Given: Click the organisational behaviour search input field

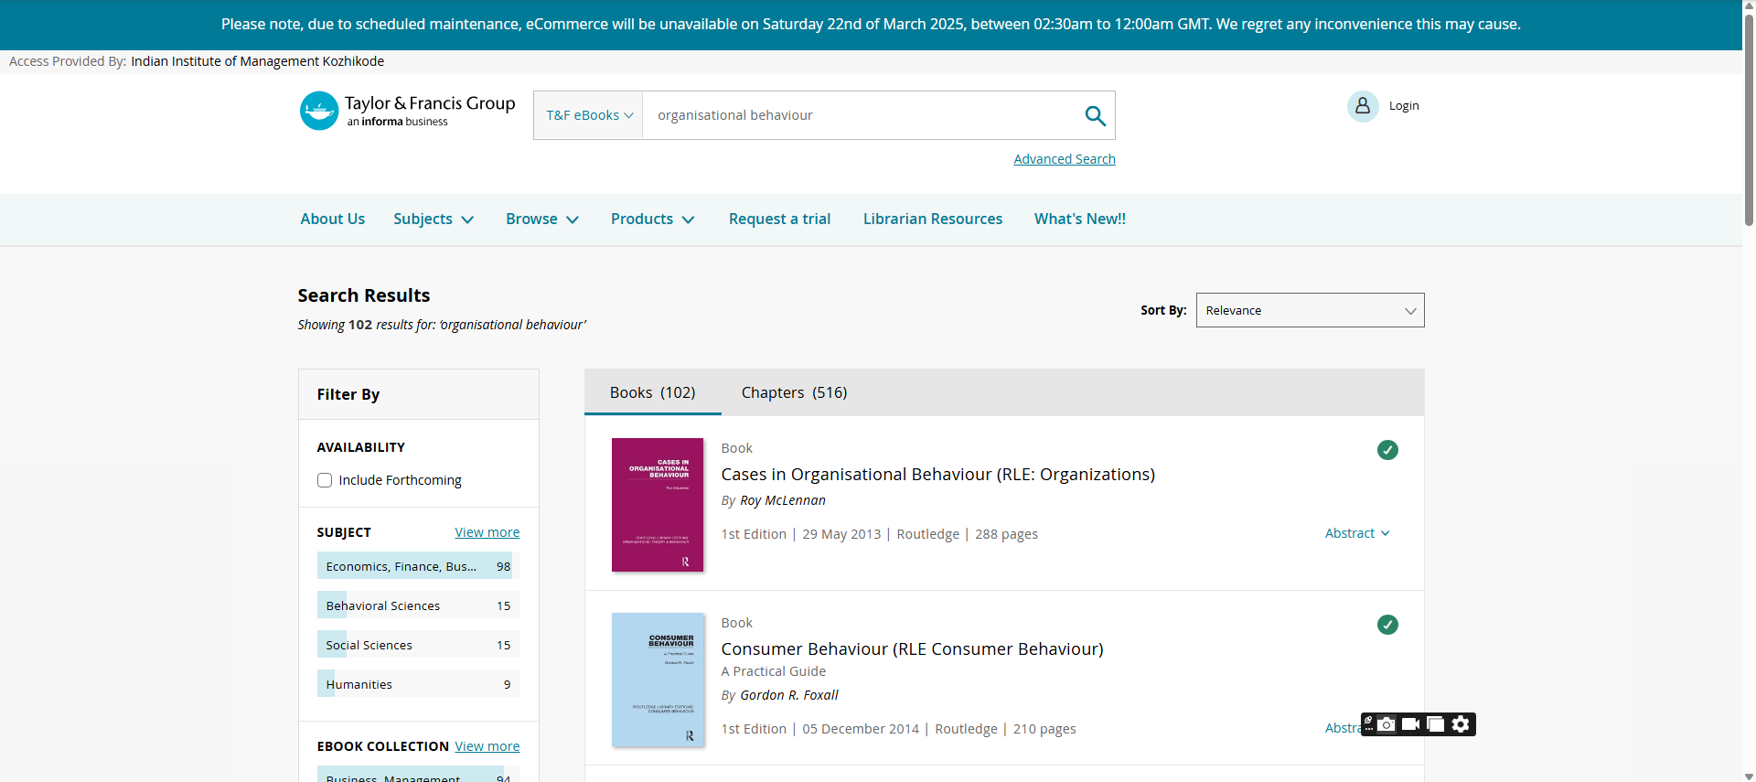Looking at the screenshot, I should 860,115.
